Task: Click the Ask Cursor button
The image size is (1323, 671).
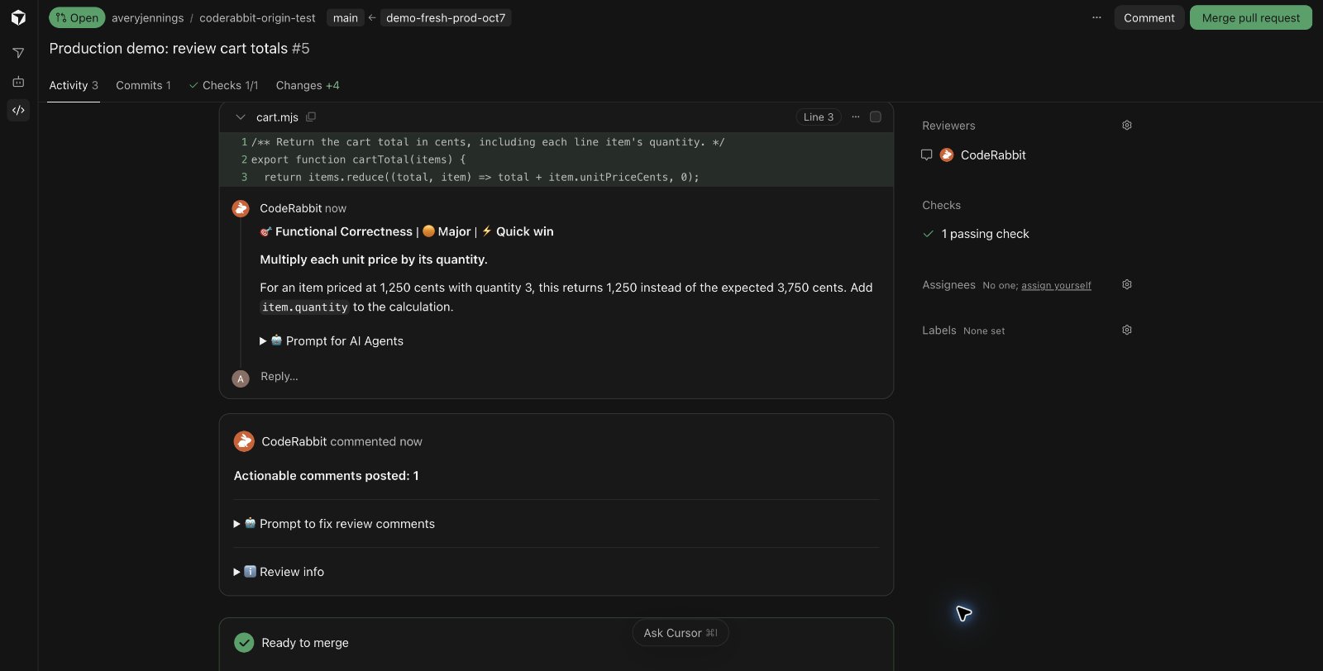Action: tap(681, 633)
